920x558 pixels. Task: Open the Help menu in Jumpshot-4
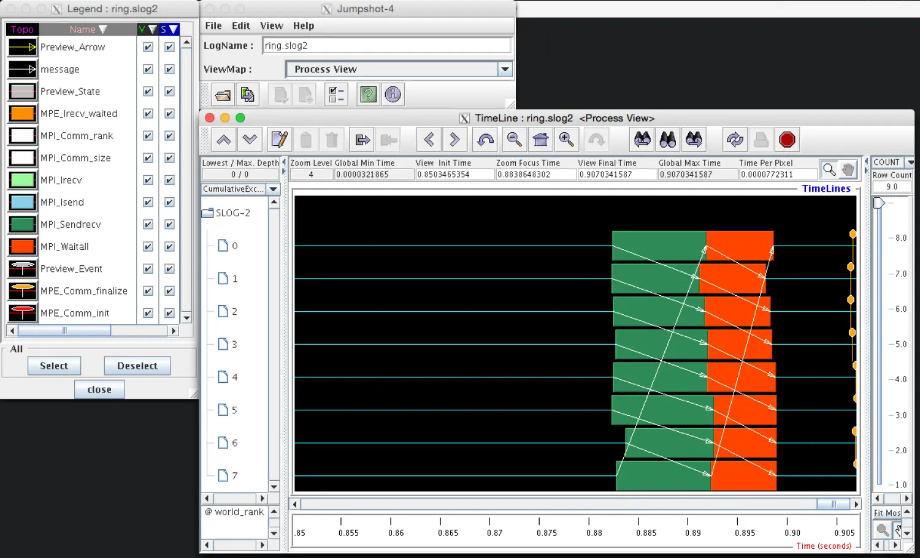pos(304,26)
